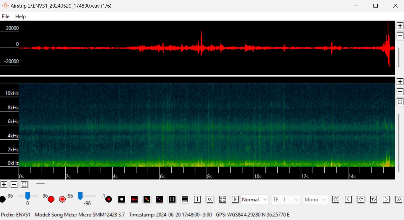404x220 pixels.
Task: Open the Help menu
Action: tap(20, 17)
